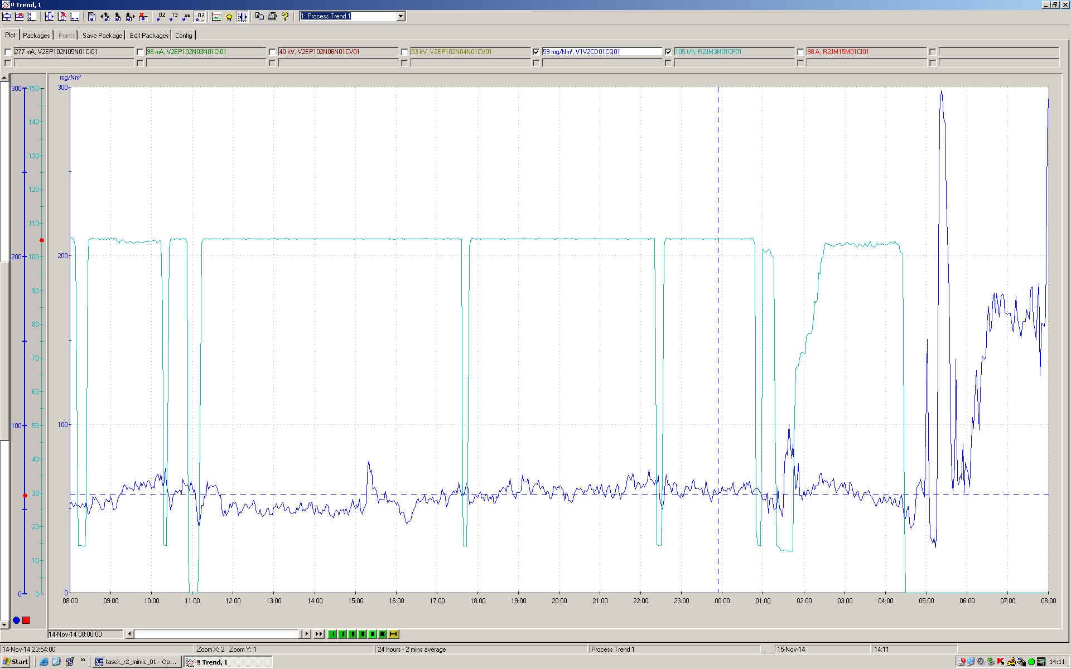This screenshot has width=1071, height=669.
Task: Click the 105 t/h R2JM3N01CF01 point field
Action: coord(734,52)
